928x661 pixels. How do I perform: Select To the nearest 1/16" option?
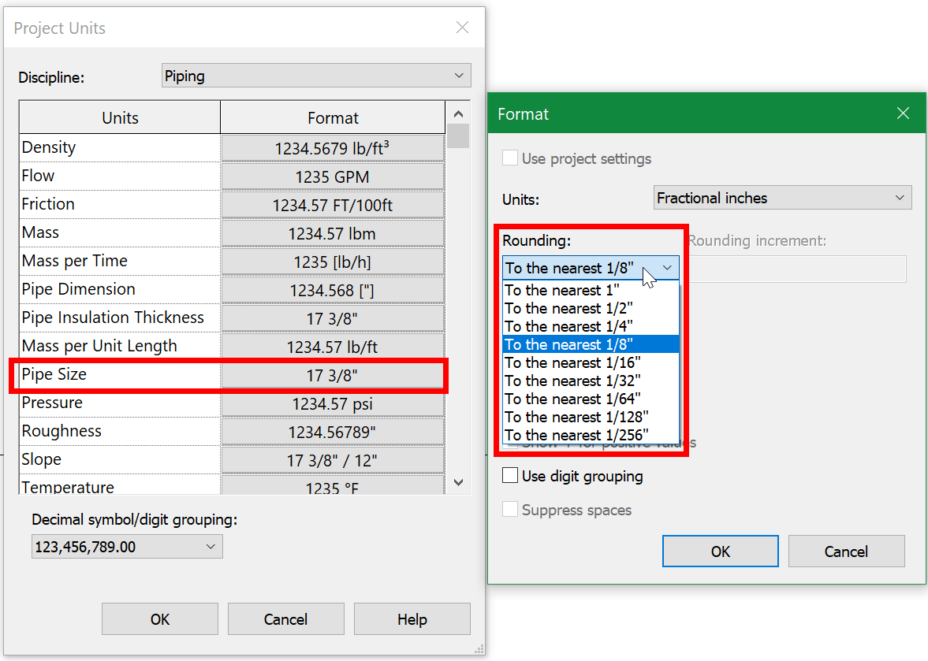[591, 362]
